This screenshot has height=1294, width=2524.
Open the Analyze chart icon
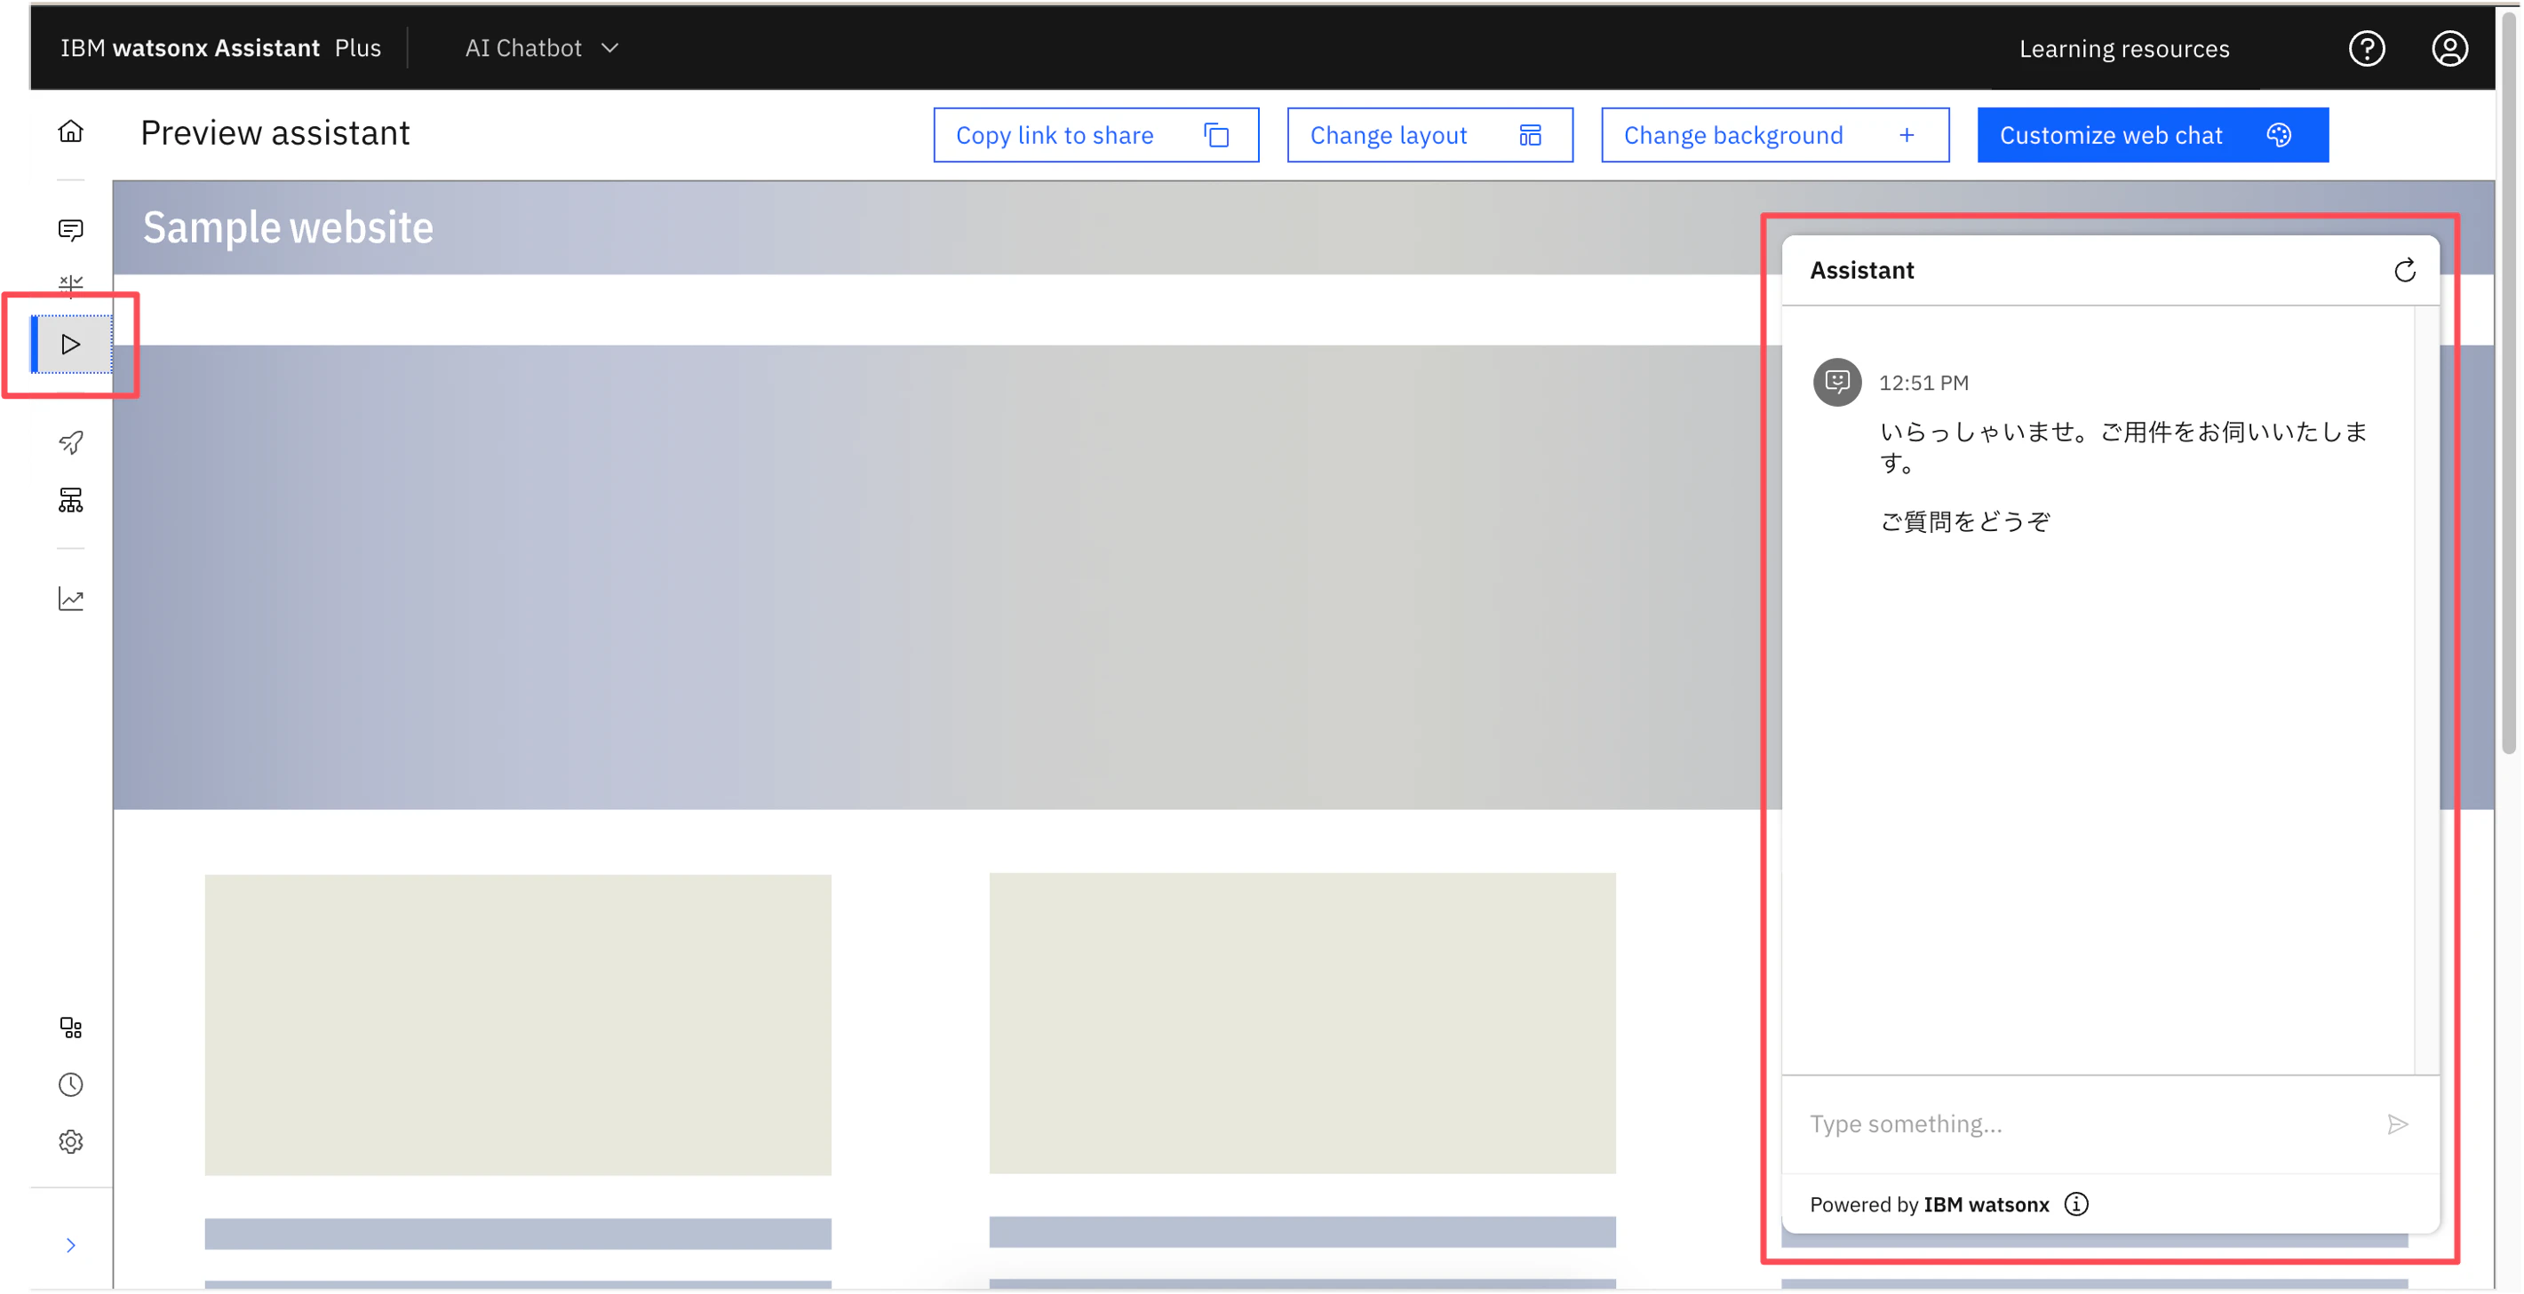pyautogui.click(x=70, y=599)
